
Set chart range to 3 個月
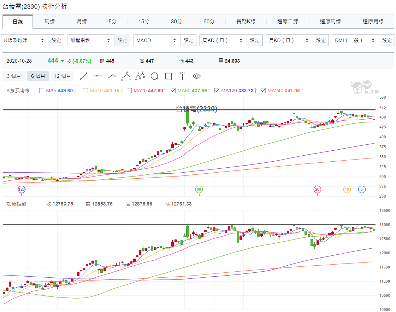coord(14,76)
